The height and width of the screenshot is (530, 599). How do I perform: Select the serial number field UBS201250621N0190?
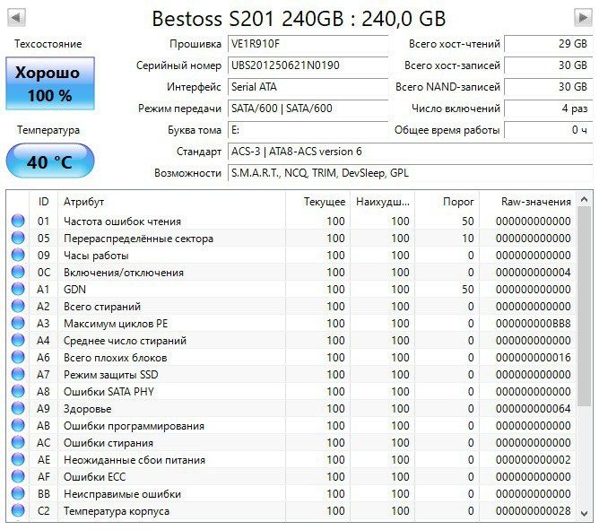click(308, 65)
